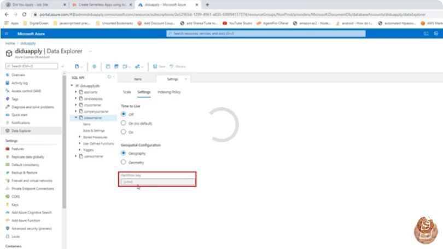Click the Azure top search bar
Image resolution: width=443 pixels, height=249 pixels.
click(266, 33)
